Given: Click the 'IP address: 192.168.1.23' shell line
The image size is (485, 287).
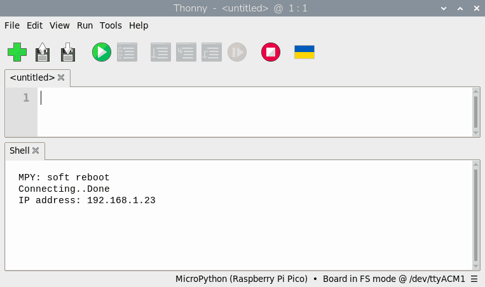Looking at the screenshot, I should (87, 200).
